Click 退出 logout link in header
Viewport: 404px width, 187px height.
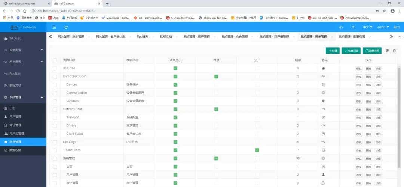pyautogui.click(x=397, y=27)
